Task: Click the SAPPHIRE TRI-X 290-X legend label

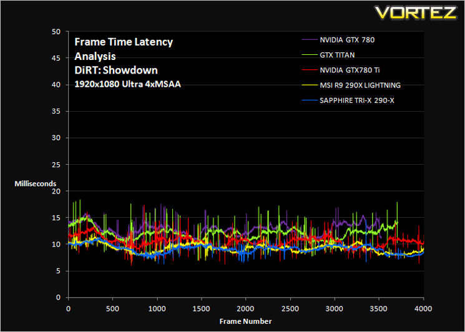Action: pos(357,101)
